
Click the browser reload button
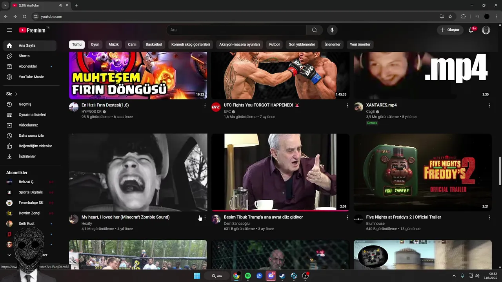[x=24, y=16]
